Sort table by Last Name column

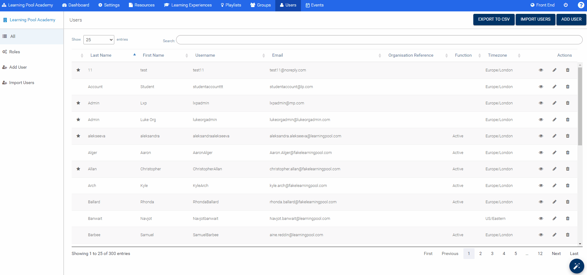tap(101, 55)
